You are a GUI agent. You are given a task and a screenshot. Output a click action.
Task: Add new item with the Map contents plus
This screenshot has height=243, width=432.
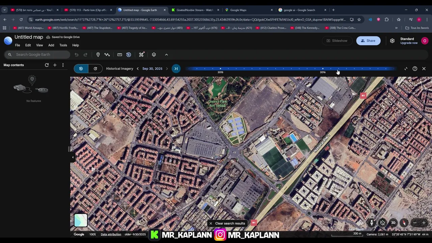(x=55, y=65)
